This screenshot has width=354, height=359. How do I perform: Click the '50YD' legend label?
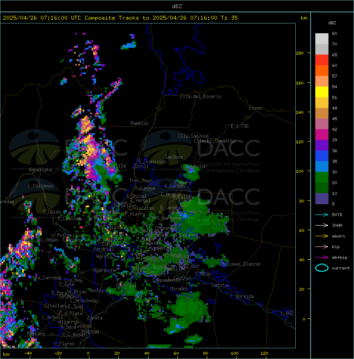tap(337, 215)
